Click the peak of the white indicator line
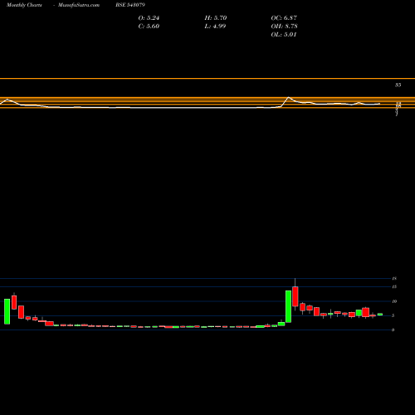Image resolution: width=415 pixels, height=415 pixels. pos(289,97)
